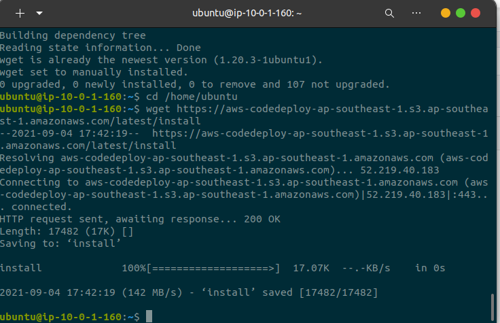Click the wget https://aws-codedeploy command line
The image size is (500, 323).
coord(317,109)
